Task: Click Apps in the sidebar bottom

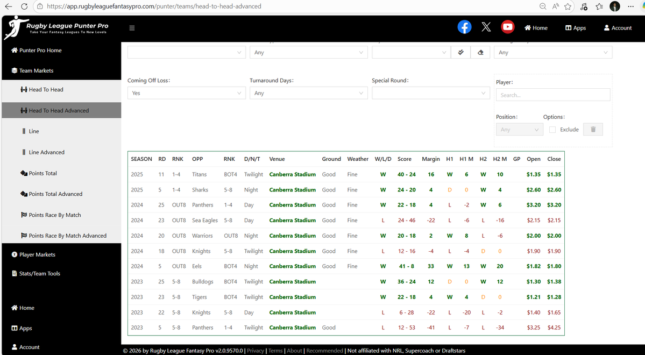Action: click(x=22, y=328)
